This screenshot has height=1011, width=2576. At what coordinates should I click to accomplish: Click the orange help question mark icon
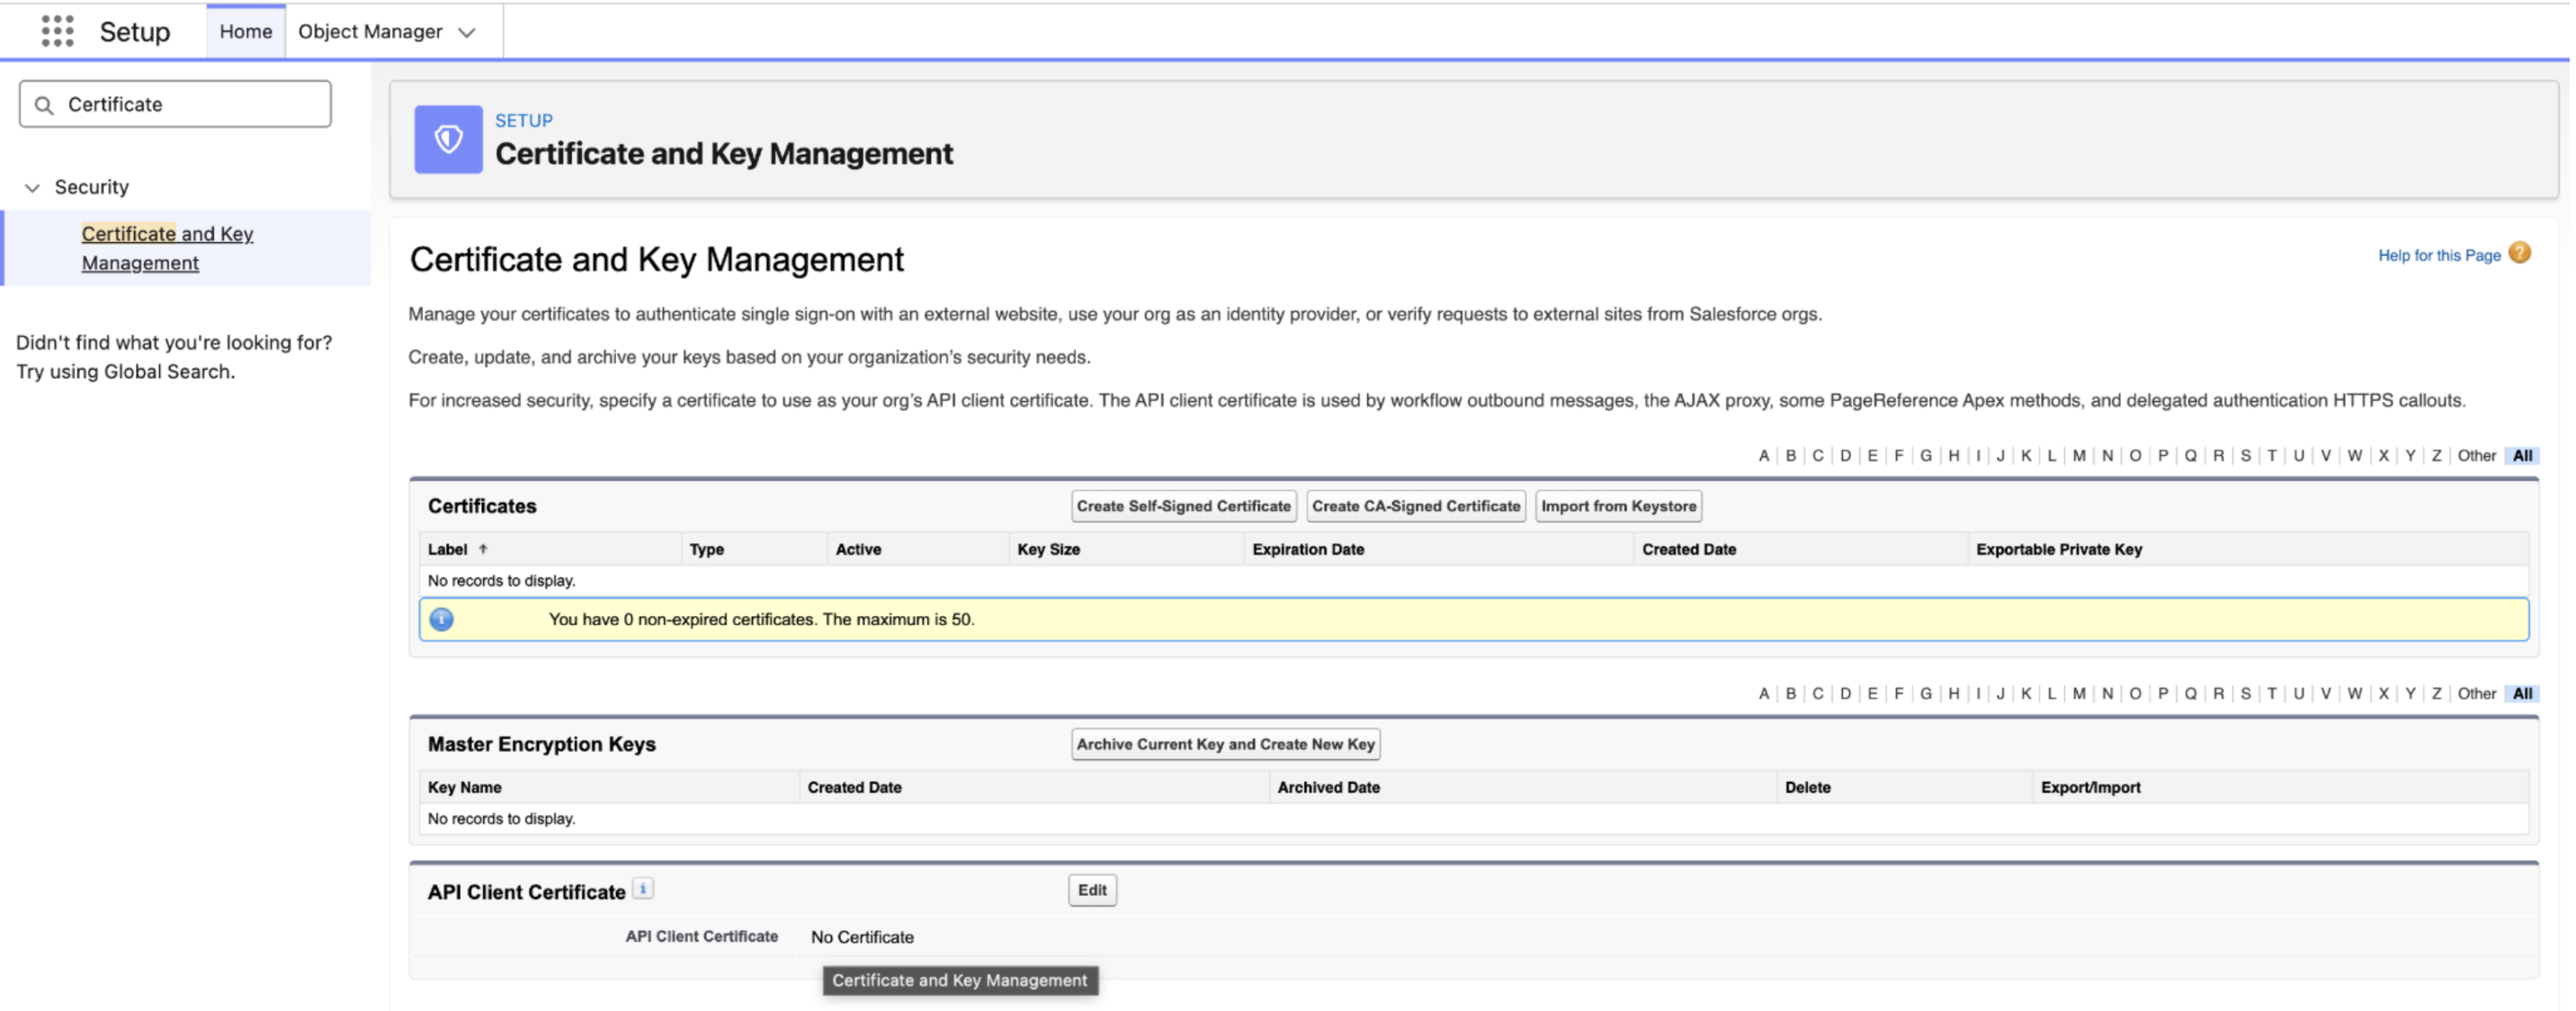click(2520, 253)
